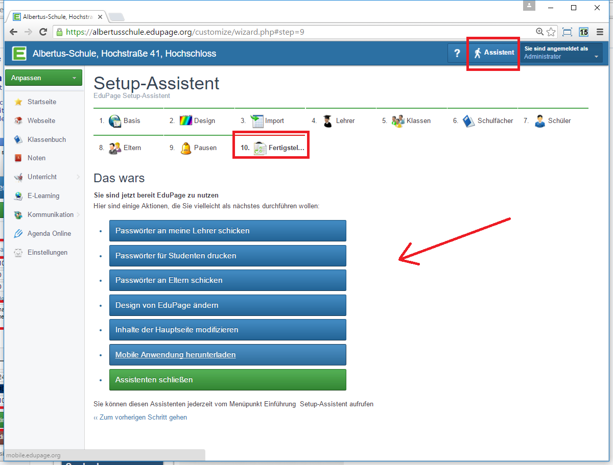
Task: Click the Unterricht sidebar icon
Action: [18, 177]
